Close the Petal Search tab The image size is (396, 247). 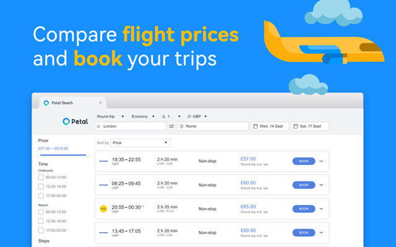point(101,103)
